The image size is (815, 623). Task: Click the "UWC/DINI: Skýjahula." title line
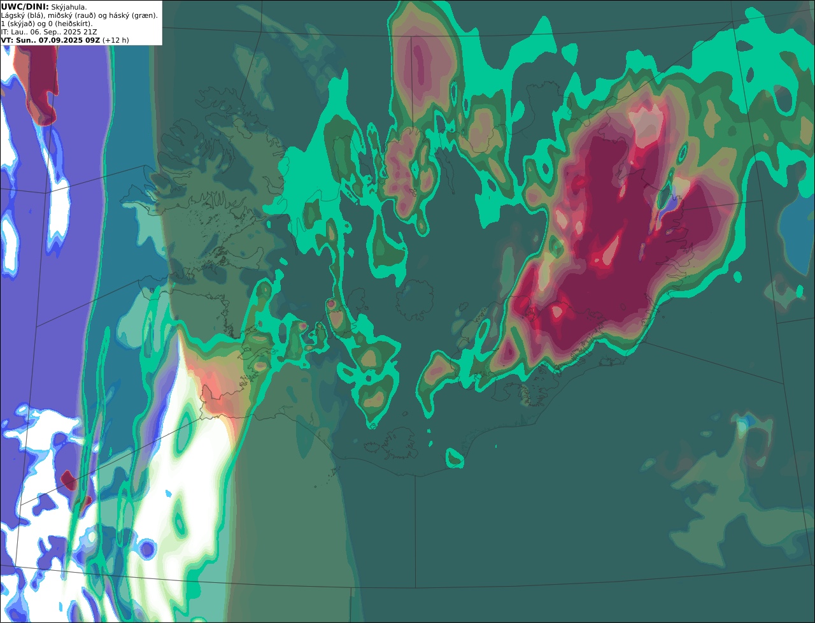pyautogui.click(x=44, y=6)
